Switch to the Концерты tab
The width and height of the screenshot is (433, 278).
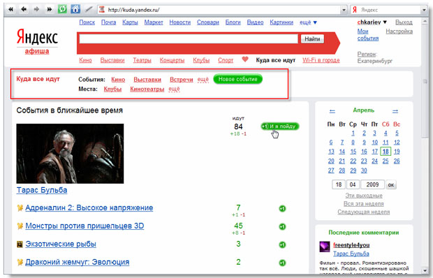tap(172, 60)
